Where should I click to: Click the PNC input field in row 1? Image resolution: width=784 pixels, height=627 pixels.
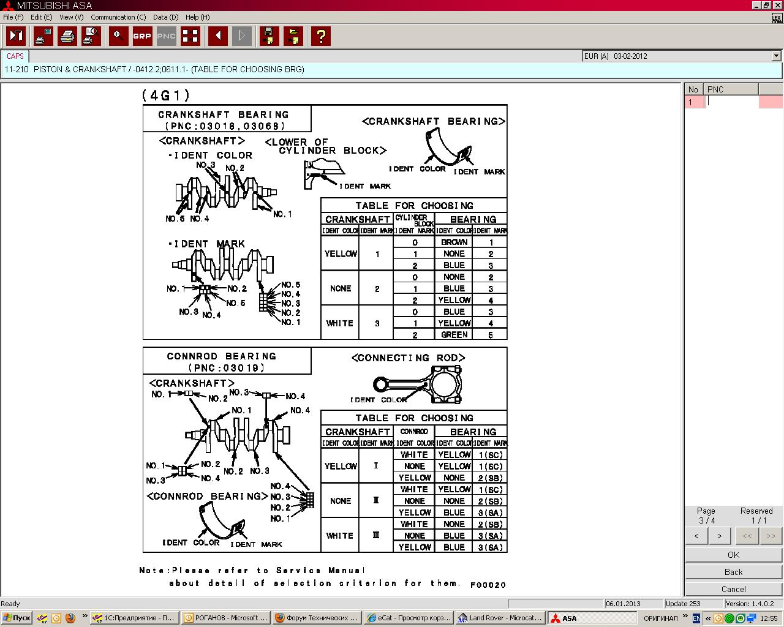(x=732, y=102)
